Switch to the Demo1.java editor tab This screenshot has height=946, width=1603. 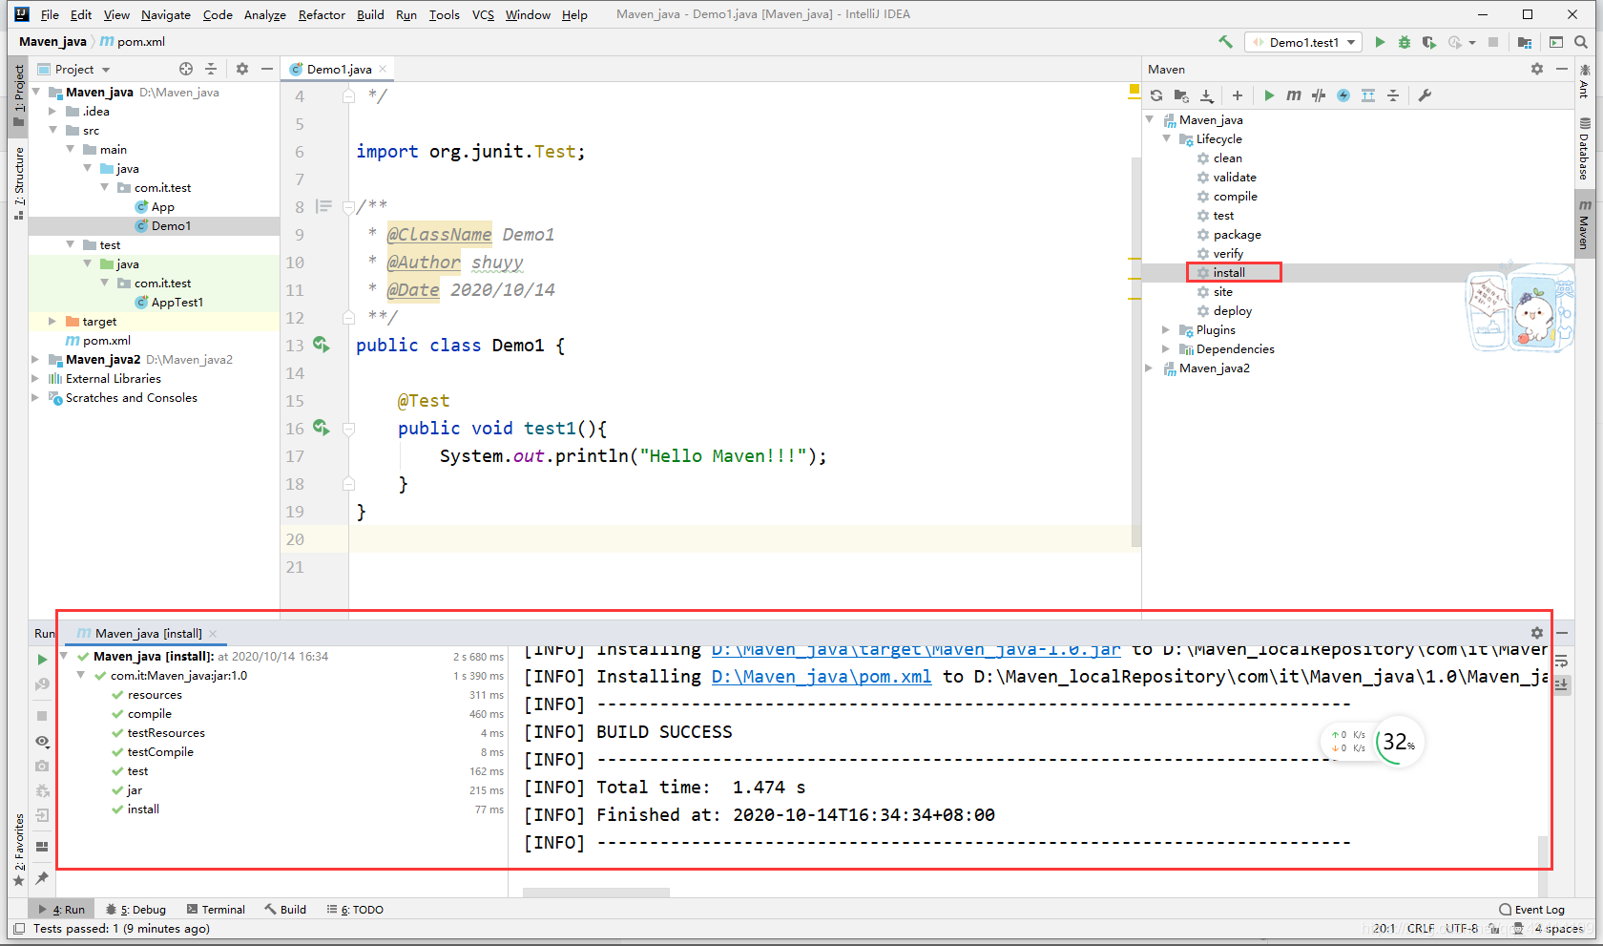339,69
